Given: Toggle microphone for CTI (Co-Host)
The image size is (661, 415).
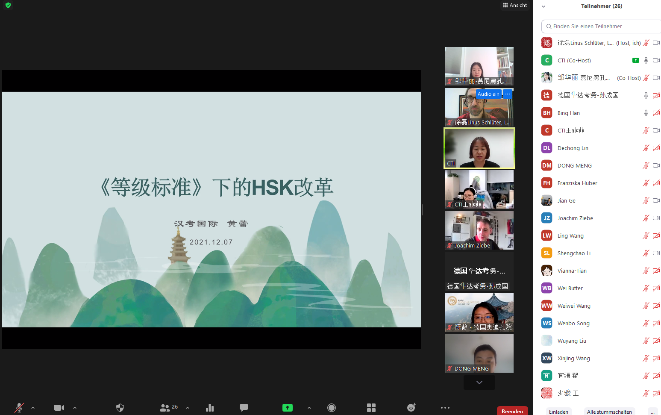Looking at the screenshot, I should 646,60.
